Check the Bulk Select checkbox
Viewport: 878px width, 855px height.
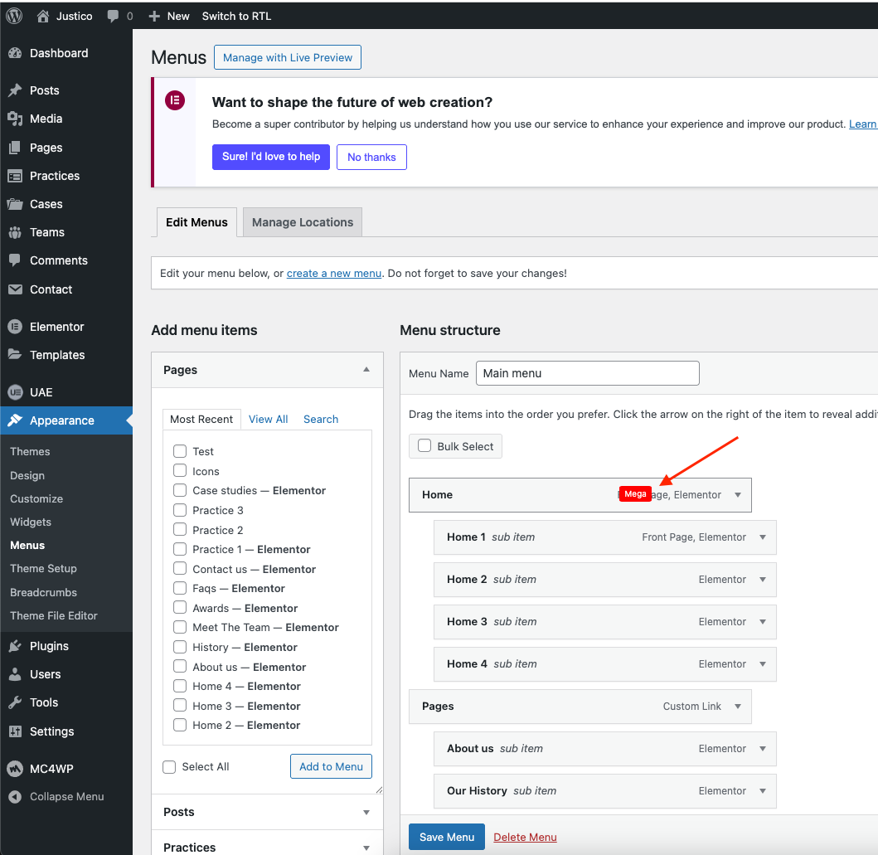pos(424,446)
